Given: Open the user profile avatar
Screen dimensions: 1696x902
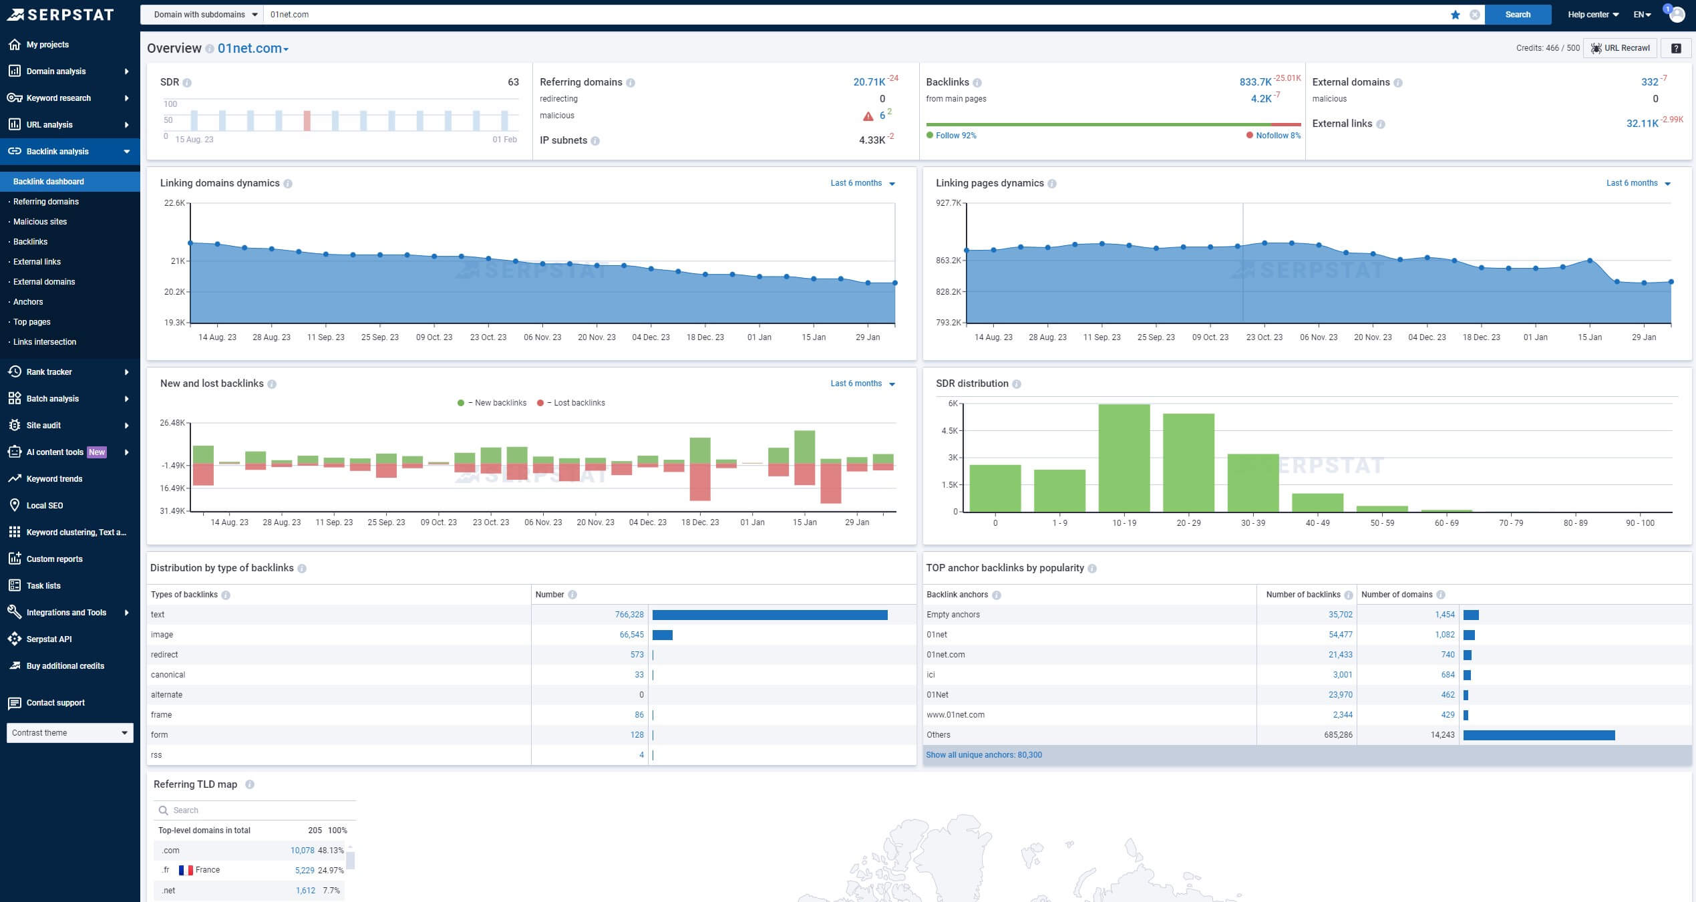Looking at the screenshot, I should coord(1677,15).
